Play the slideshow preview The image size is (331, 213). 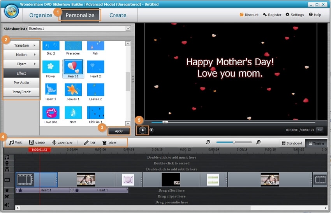[143, 130]
